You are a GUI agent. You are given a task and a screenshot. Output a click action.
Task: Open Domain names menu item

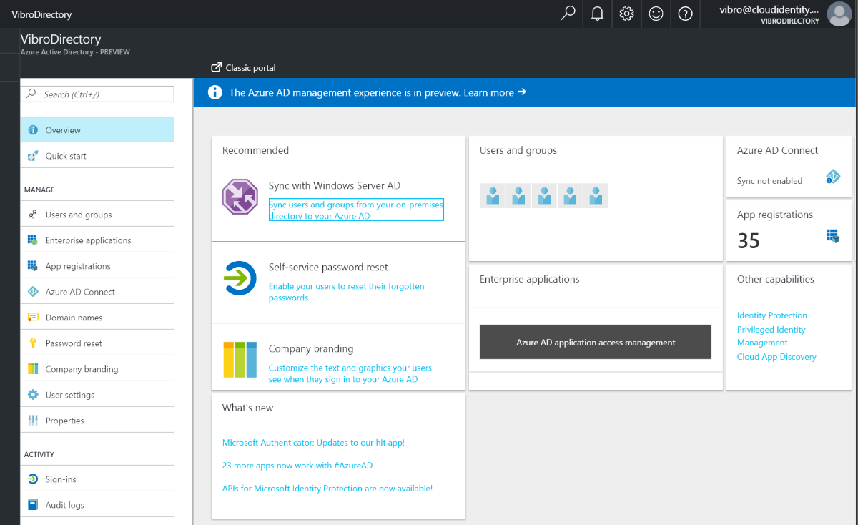click(x=97, y=318)
